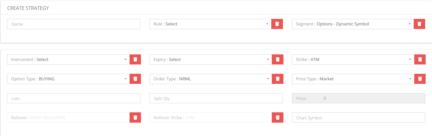Click the trash icon beside Option Type

click(x=135, y=79)
